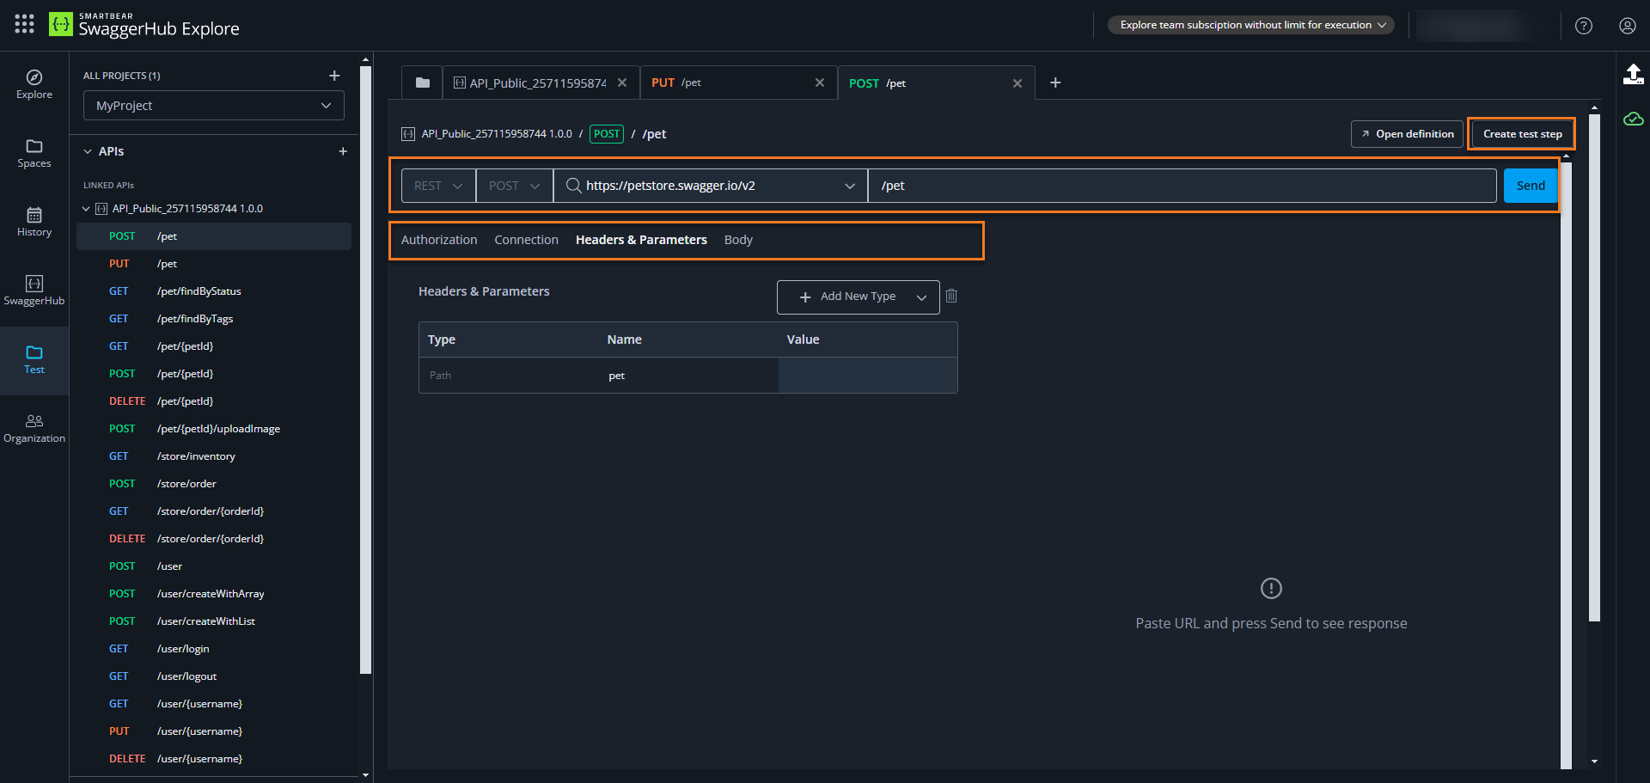Select PUT /user/{username}
The width and height of the screenshot is (1650, 783).
(214, 731)
